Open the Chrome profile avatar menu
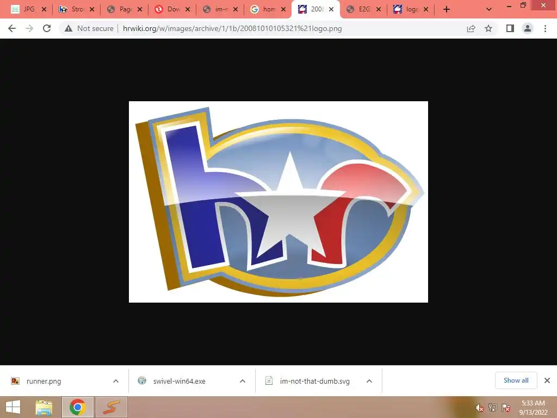 point(528,28)
